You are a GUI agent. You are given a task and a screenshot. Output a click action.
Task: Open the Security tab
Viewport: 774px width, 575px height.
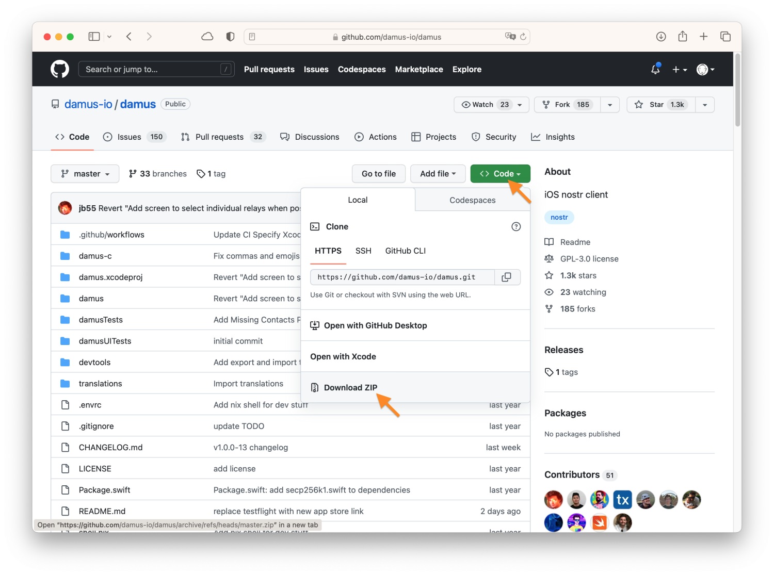click(494, 137)
